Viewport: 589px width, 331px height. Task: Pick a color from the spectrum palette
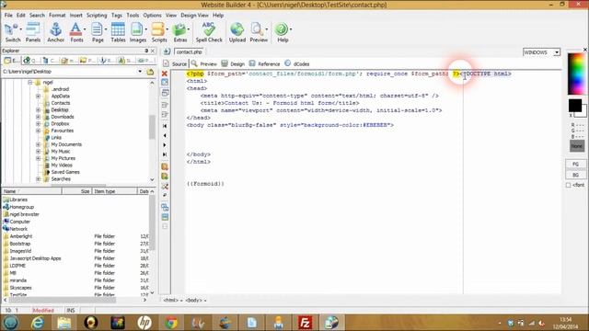pos(576,74)
